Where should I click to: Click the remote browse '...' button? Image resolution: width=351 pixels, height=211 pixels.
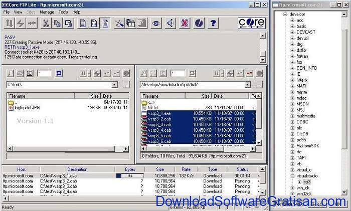pos(259,85)
